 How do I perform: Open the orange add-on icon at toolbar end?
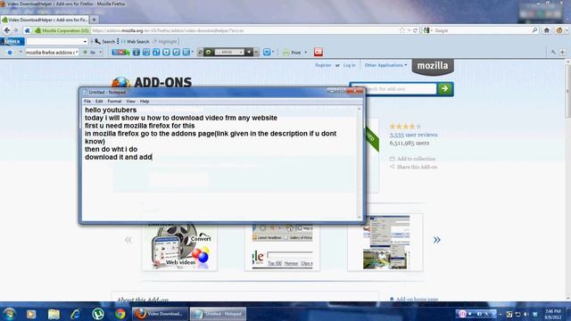point(559,30)
